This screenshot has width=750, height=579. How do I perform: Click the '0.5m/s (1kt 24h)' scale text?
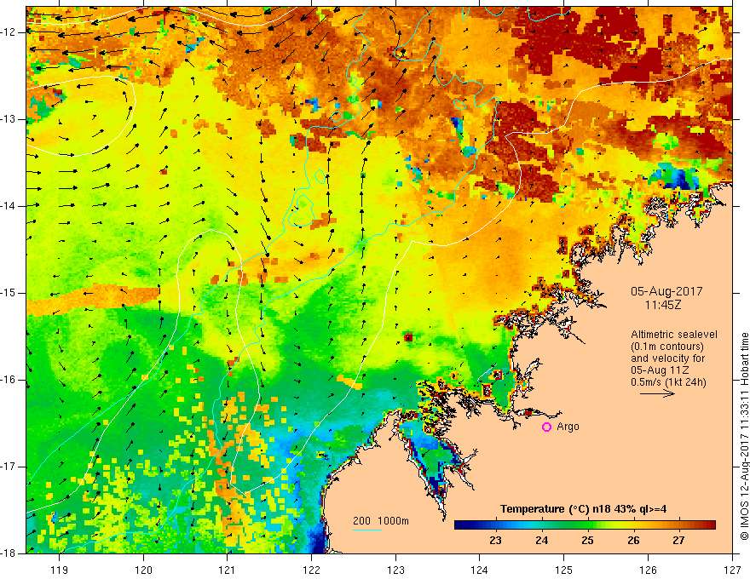tap(668, 382)
